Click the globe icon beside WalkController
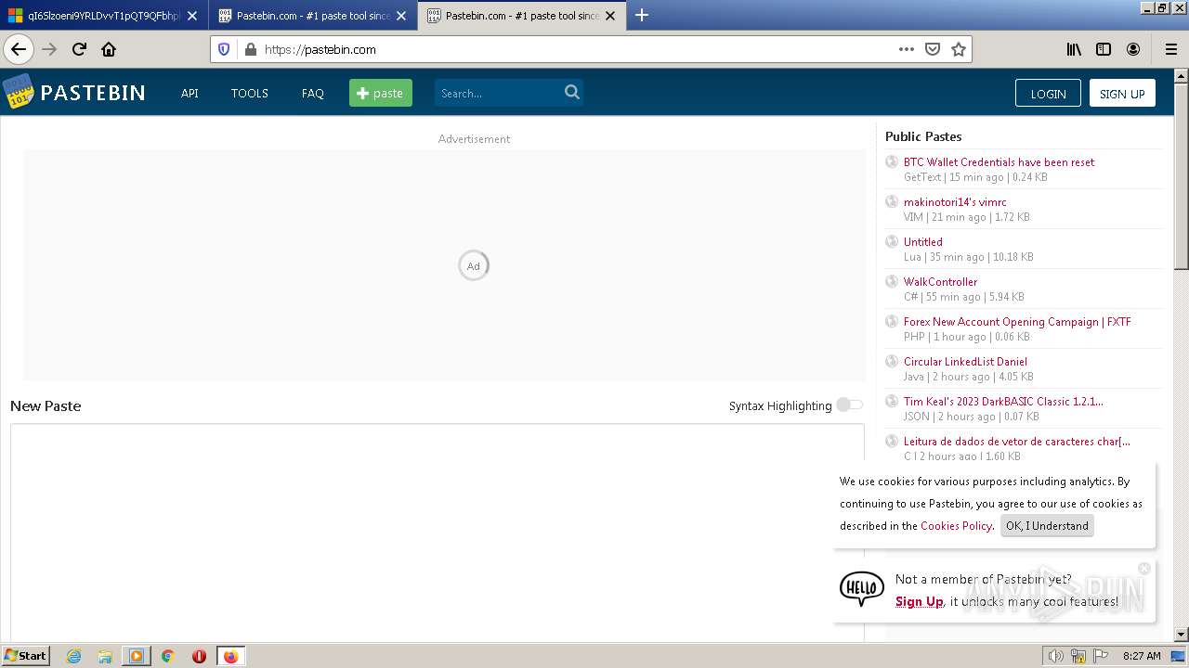 tap(892, 281)
